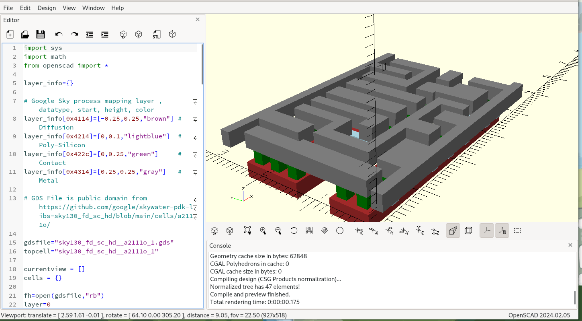Open the Design menu

47,8
